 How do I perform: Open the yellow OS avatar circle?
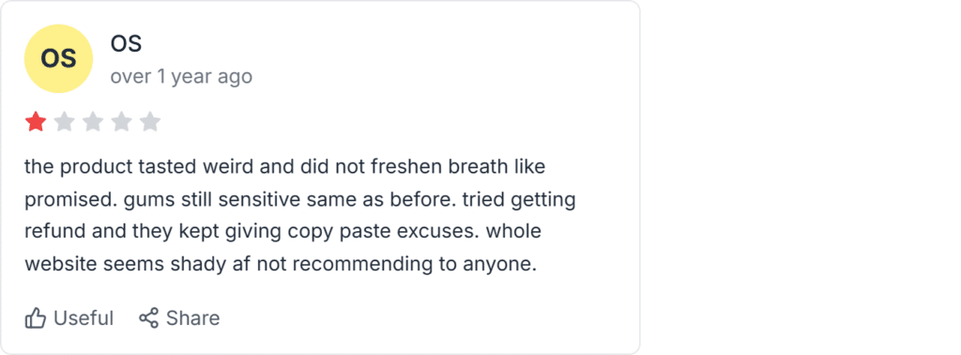click(58, 59)
